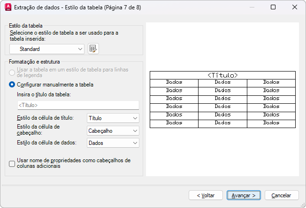Expand the Dados cell style dropdown

pyautogui.click(x=113, y=143)
